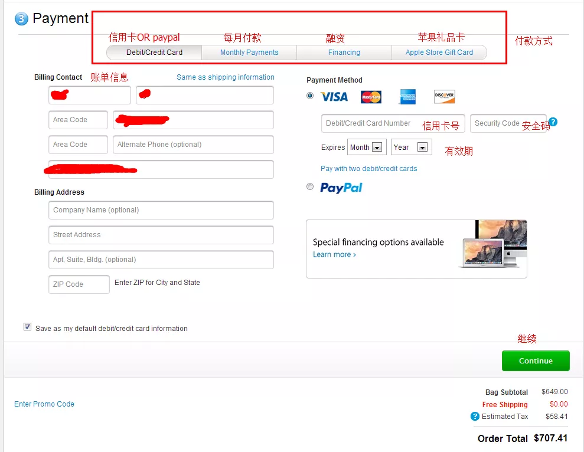
Task: Click Same as shipping information link
Action: coord(226,77)
